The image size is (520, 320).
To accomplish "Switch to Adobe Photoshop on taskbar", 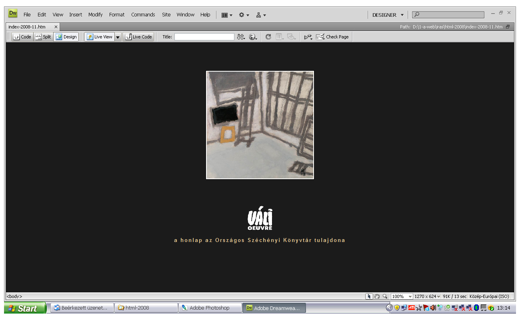I will tap(210, 308).
